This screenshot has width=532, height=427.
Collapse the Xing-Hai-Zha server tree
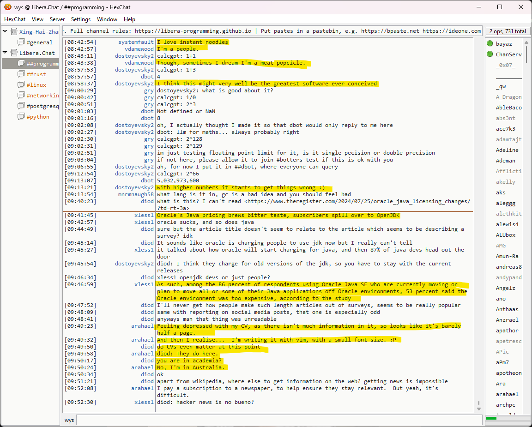point(5,32)
